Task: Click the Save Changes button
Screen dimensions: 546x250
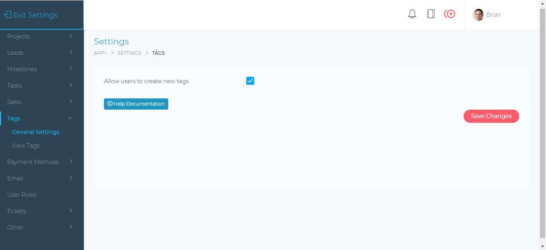Action: tap(491, 116)
